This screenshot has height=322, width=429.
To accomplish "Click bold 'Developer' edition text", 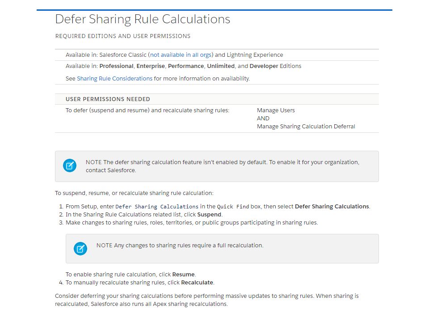I will click(x=264, y=66).
